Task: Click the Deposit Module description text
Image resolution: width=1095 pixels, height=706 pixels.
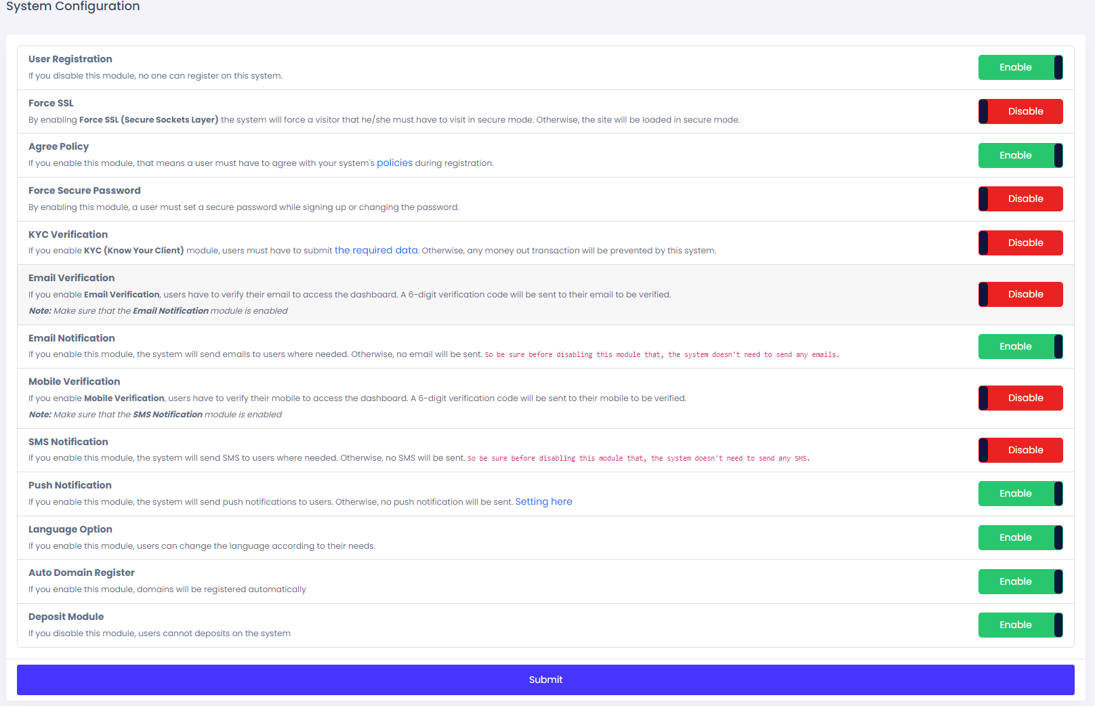Action: coord(159,634)
